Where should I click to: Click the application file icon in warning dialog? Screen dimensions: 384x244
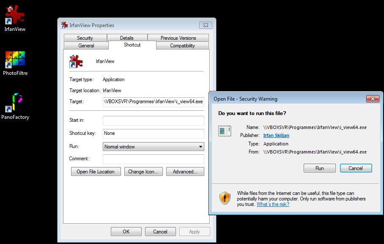click(225, 131)
